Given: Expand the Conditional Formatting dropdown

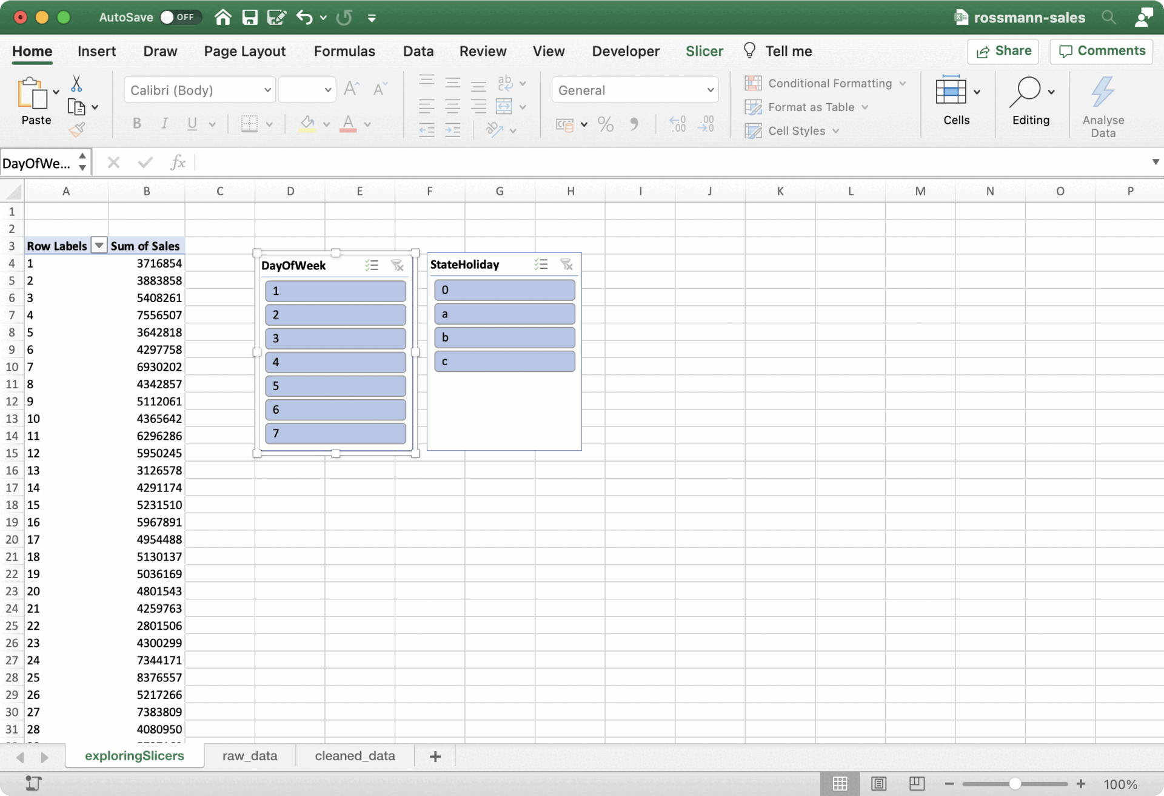Looking at the screenshot, I should (903, 83).
